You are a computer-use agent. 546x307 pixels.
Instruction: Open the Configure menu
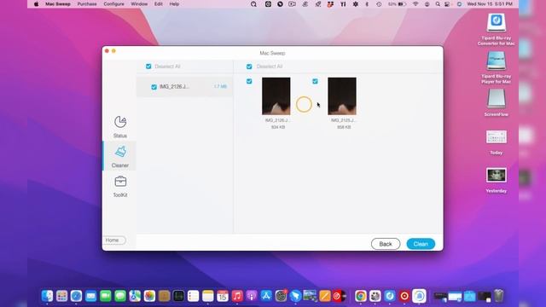(x=113, y=4)
